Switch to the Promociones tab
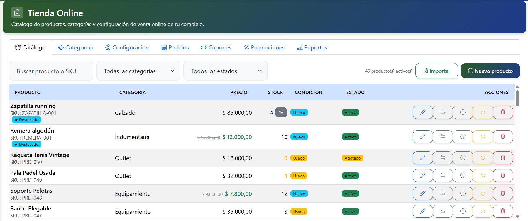This screenshot has height=221, width=528. [x=264, y=47]
